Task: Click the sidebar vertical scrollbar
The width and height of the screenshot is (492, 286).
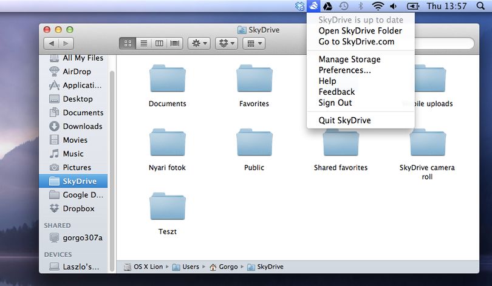Action: (112, 171)
